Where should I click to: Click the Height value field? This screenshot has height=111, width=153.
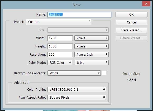pyautogui.click(x=60, y=46)
